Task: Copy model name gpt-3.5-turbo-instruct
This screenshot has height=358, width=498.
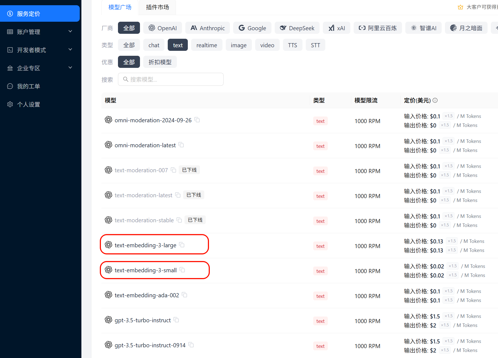Action: click(176, 320)
